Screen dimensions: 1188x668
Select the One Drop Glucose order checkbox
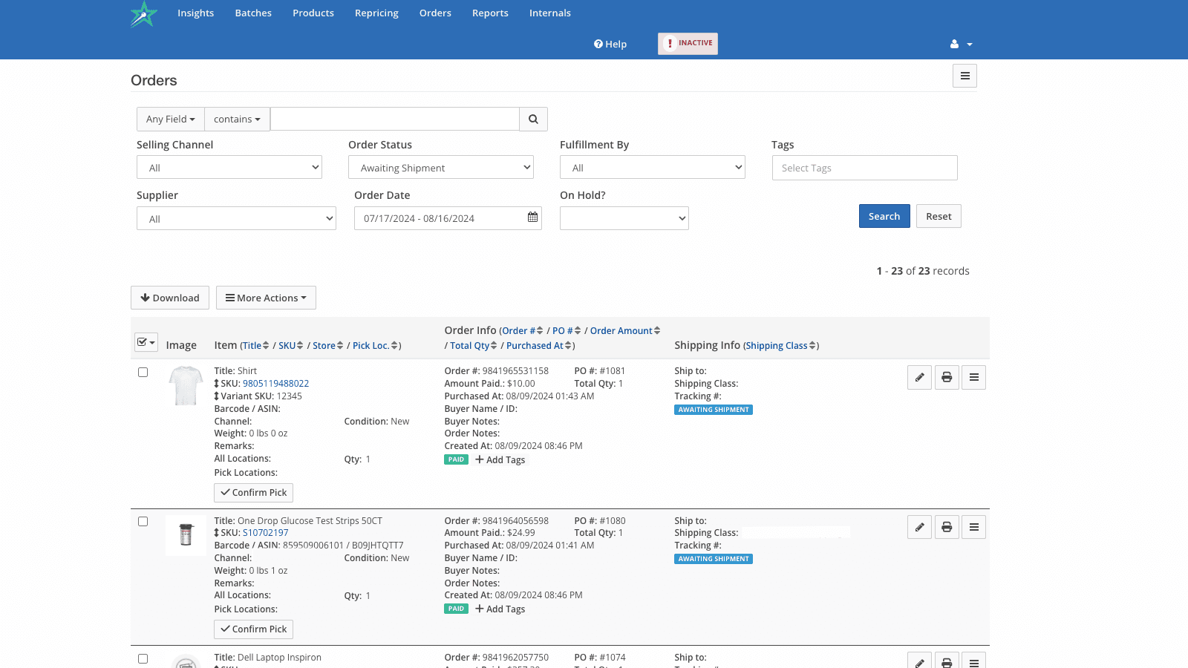tap(143, 522)
